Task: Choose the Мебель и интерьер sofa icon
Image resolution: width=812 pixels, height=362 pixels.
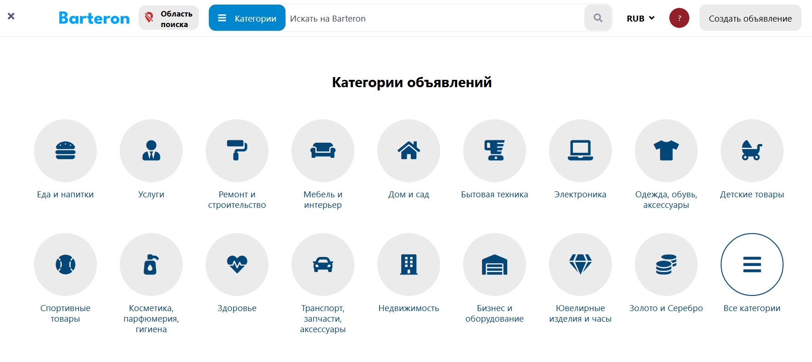Action: coord(323,150)
